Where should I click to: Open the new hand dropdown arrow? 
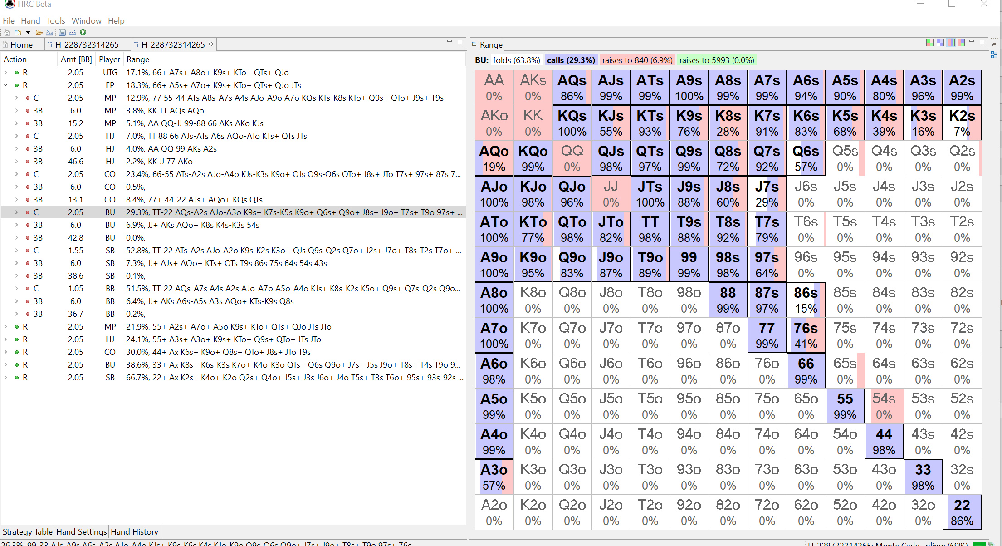click(28, 32)
